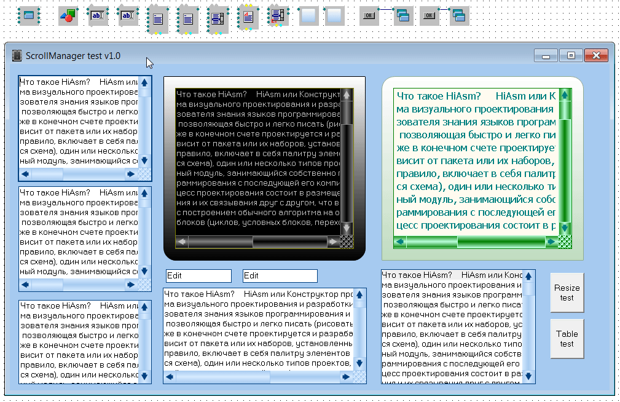
Task: Select the left blank panel component icon
Action: pyautogui.click(x=308, y=16)
